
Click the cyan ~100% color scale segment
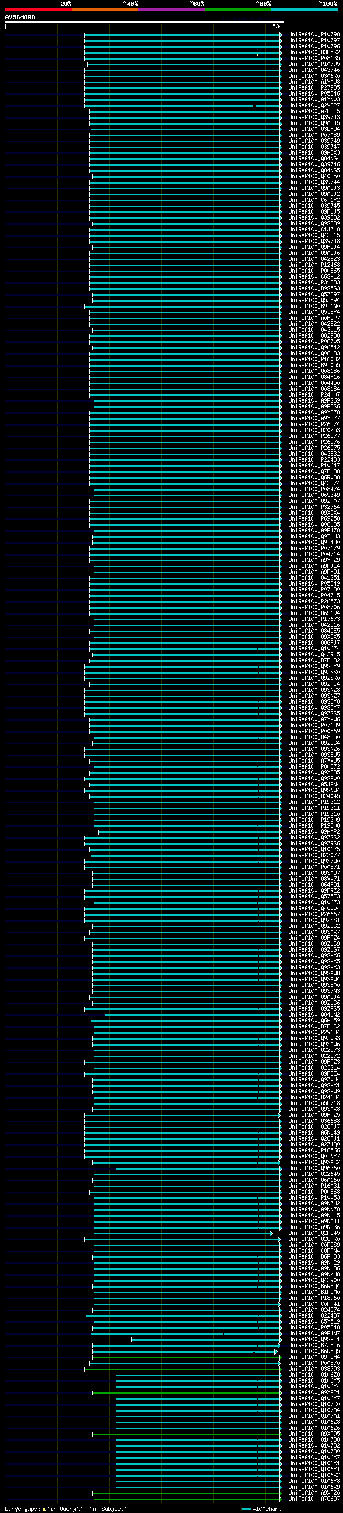pyautogui.click(x=304, y=10)
